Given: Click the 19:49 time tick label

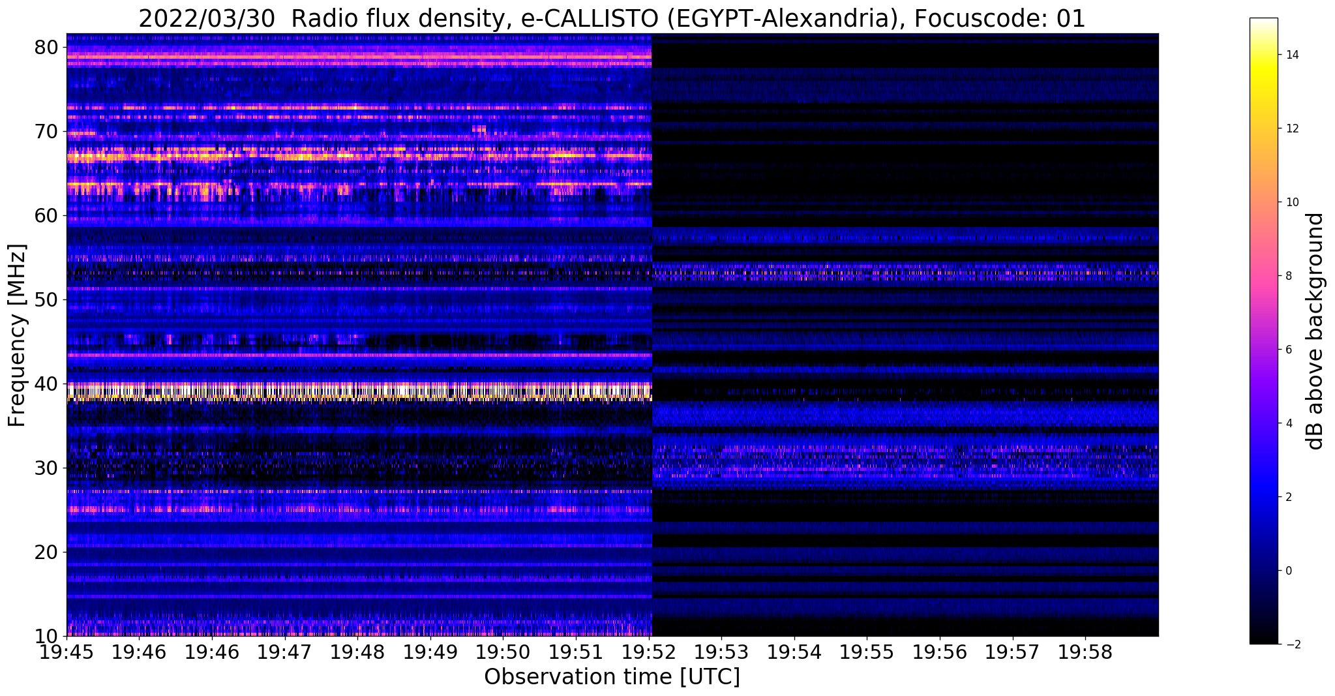Looking at the screenshot, I should pos(430,652).
